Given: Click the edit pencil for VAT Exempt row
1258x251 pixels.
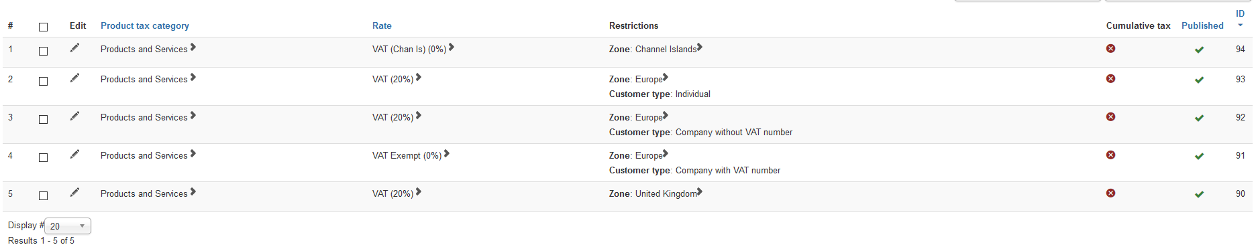Looking at the screenshot, I should 74,154.
